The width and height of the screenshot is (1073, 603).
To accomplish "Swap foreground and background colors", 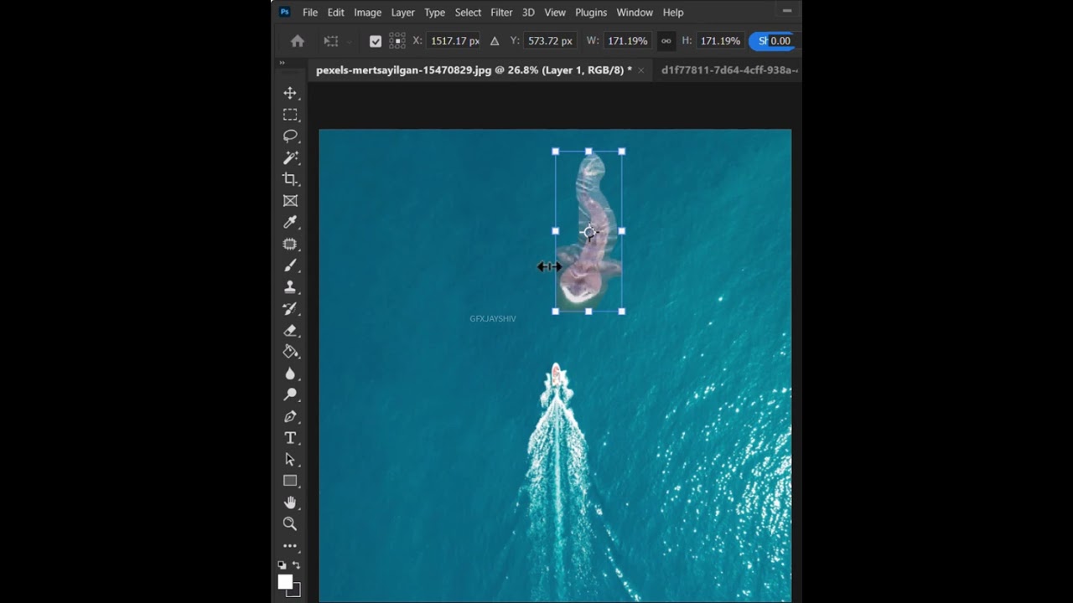I will point(296,565).
